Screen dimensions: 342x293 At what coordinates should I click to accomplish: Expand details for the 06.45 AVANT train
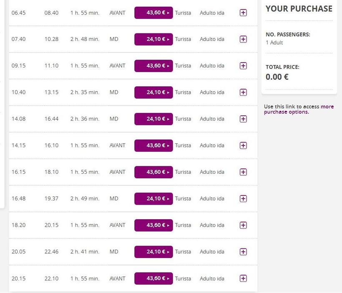point(243,13)
